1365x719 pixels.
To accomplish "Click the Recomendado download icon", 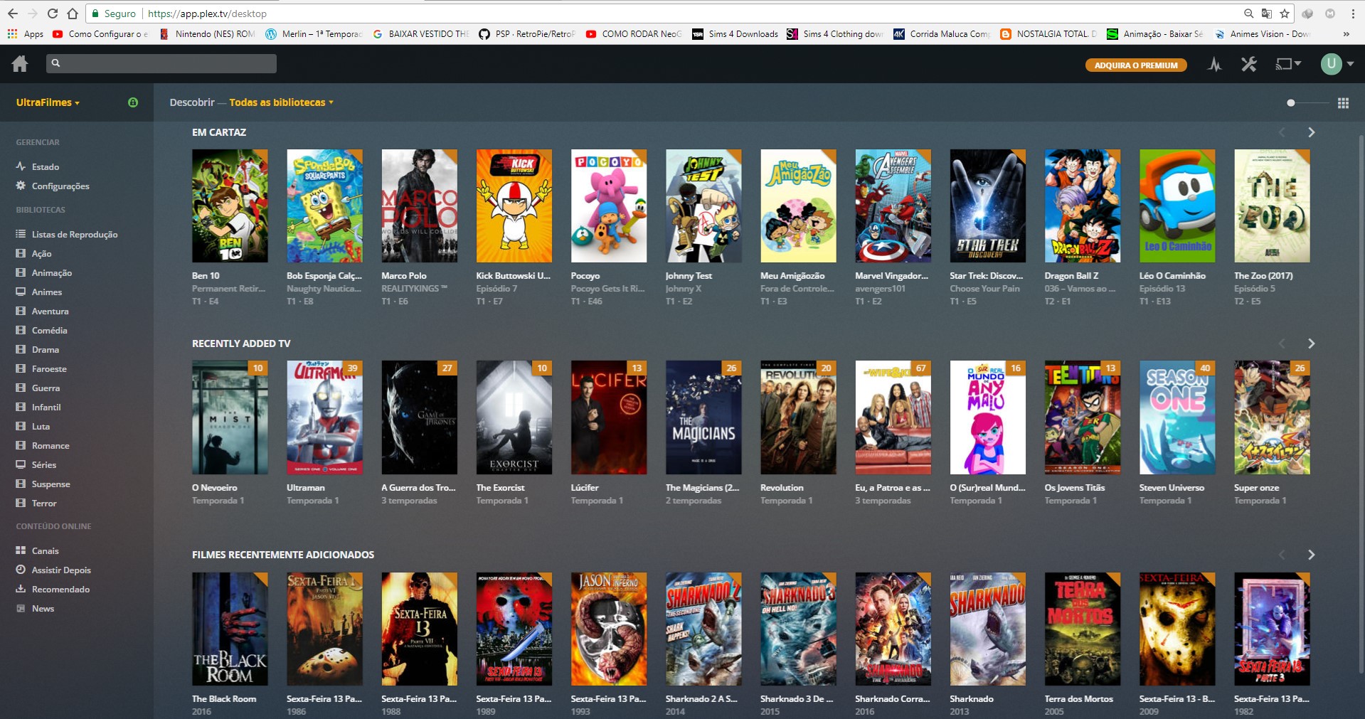I will tap(21, 589).
